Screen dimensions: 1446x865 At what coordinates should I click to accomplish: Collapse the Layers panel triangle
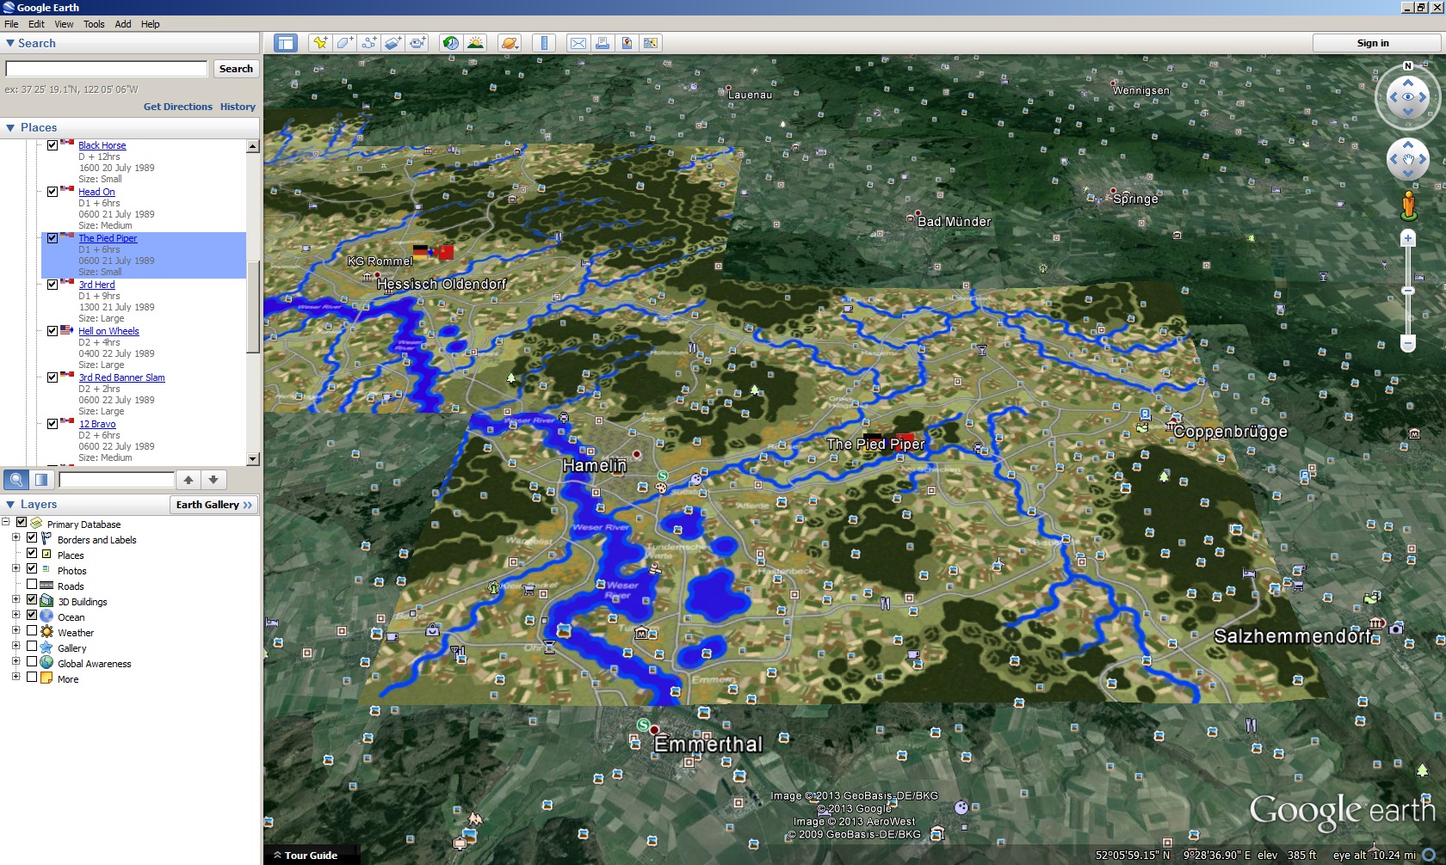(10, 505)
